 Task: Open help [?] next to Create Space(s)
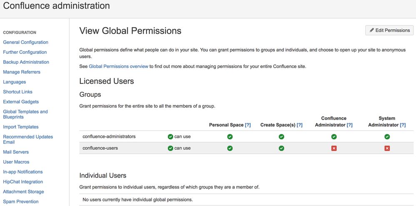point(299,125)
